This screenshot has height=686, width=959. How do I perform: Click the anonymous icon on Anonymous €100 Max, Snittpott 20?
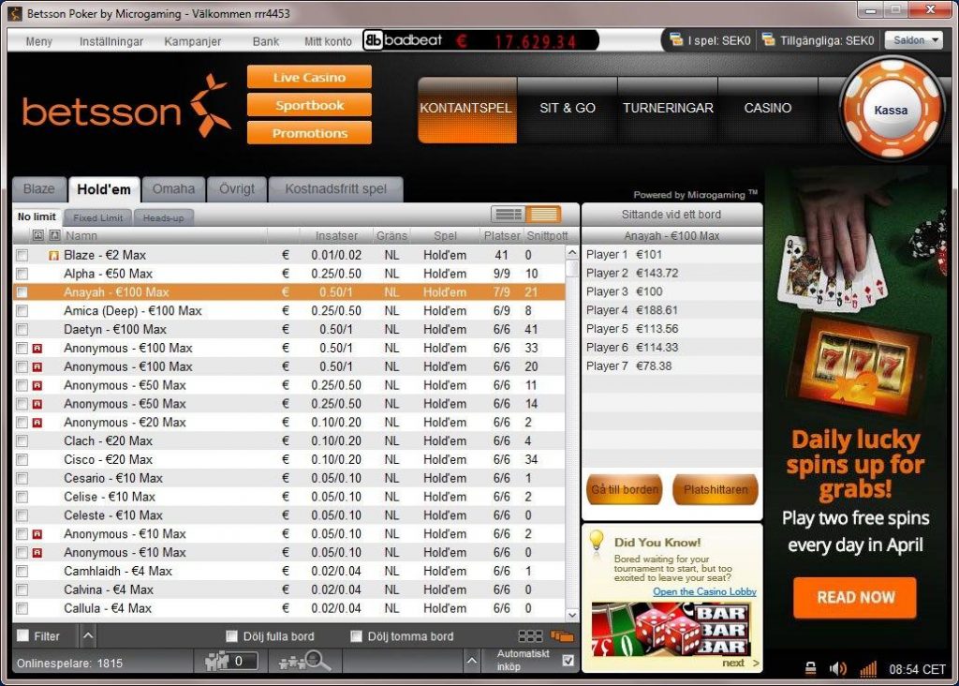(37, 367)
